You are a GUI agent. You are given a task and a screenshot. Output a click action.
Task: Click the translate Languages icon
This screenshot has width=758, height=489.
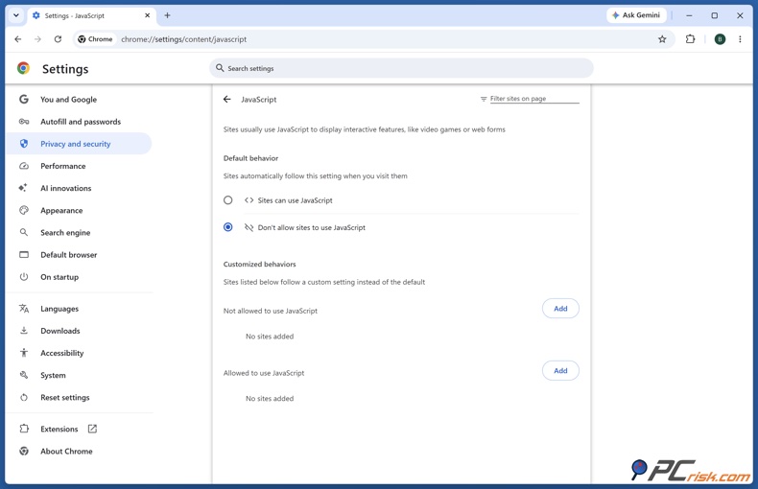coord(24,309)
